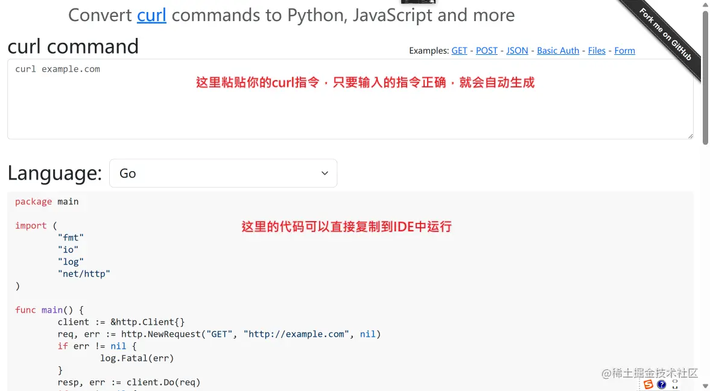Click the "resp, err := client.Do(req)" line
The height and width of the screenshot is (391, 710).
(x=128, y=383)
